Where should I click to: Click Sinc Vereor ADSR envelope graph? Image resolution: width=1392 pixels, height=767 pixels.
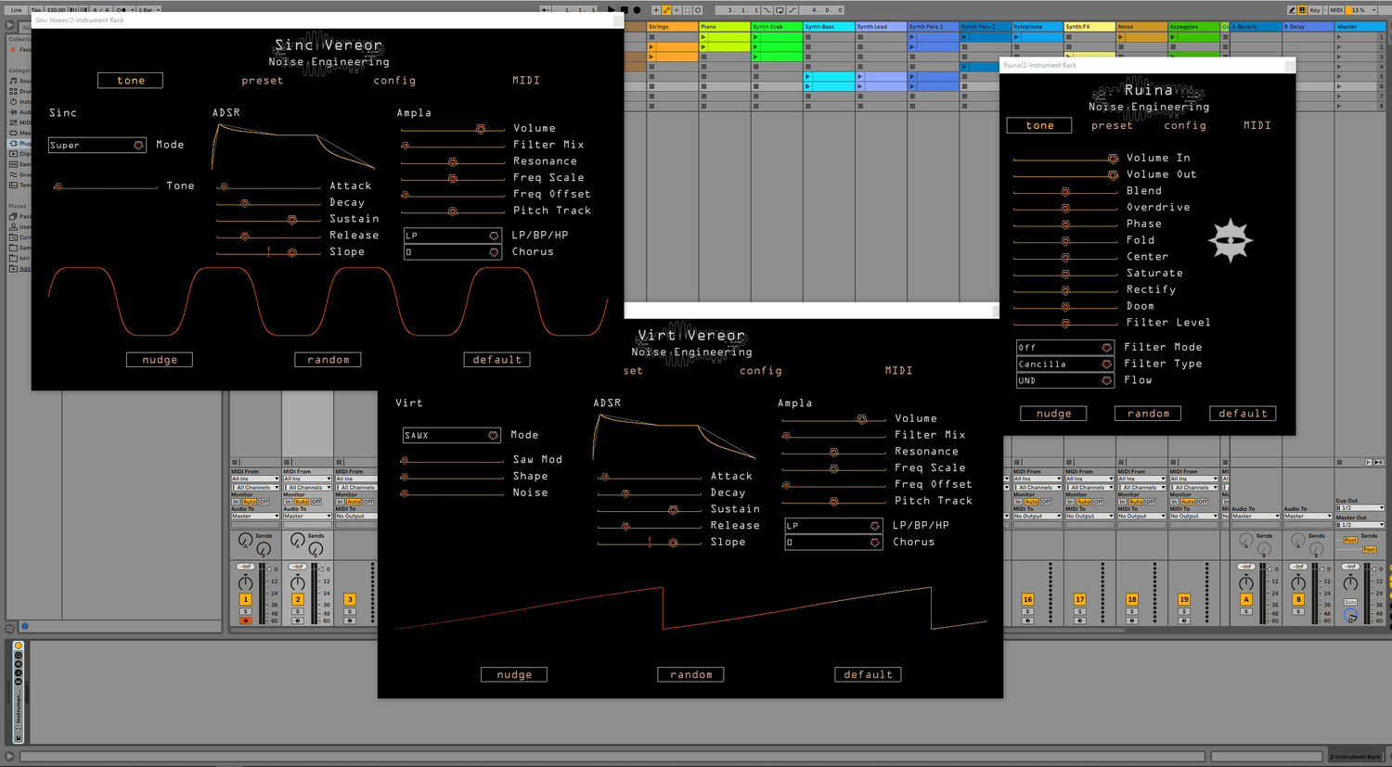coord(293,147)
